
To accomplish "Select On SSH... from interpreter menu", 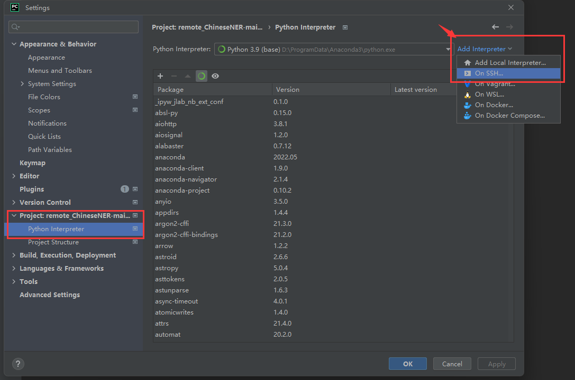I will click(489, 73).
